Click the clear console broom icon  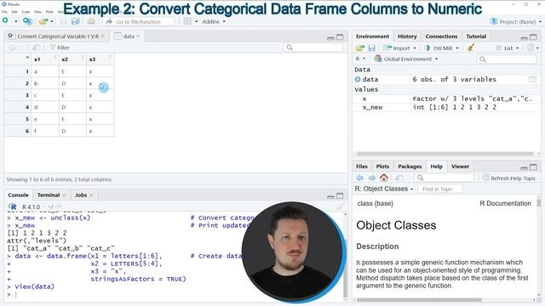pos(340,207)
